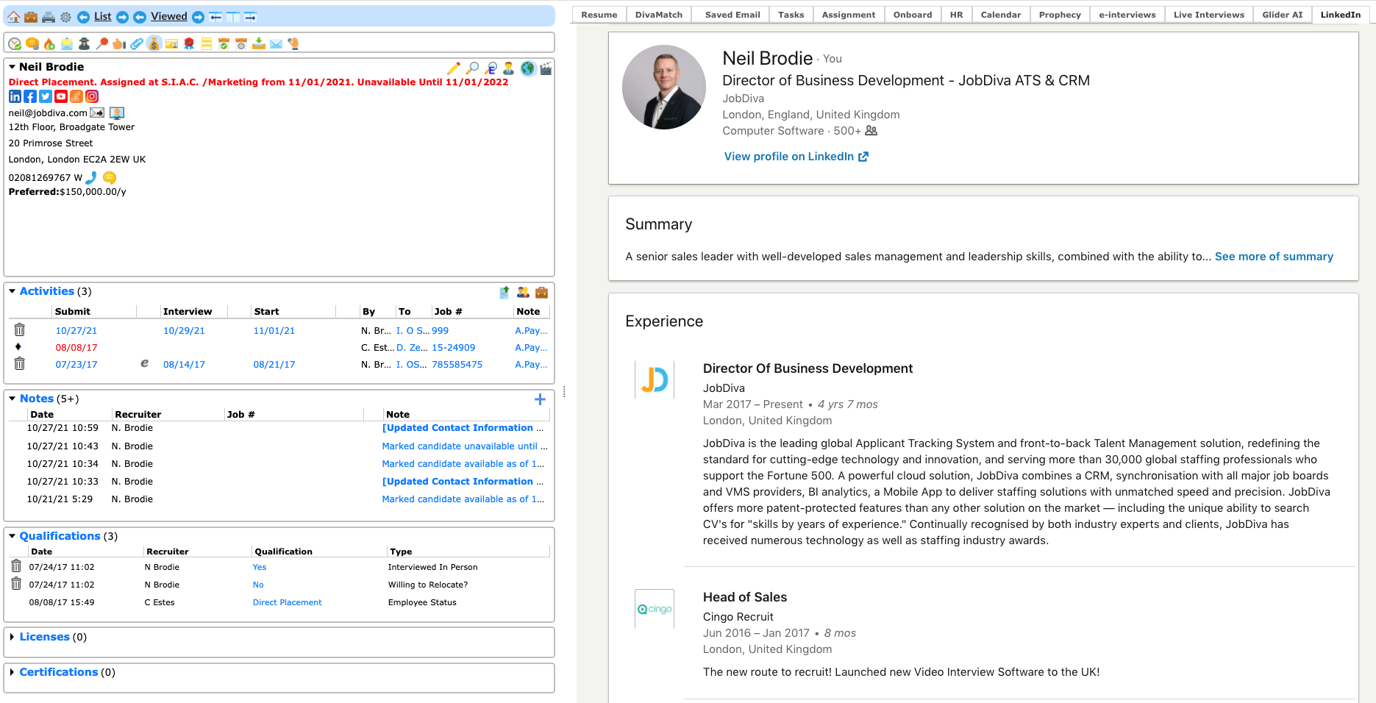
Task: Go to previous candidate in List
Action: coord(84,17)
